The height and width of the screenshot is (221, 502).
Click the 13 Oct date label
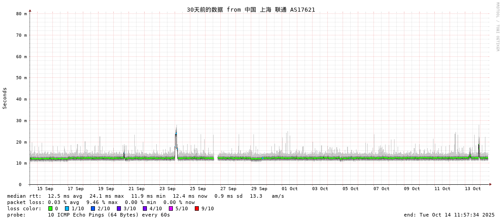coord(472,189)
